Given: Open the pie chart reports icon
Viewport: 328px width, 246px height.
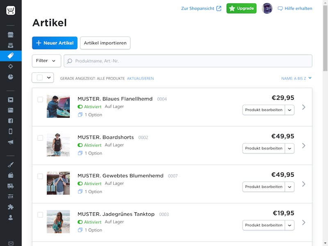Looking at the screenshot, I should (x=11, y=77).
